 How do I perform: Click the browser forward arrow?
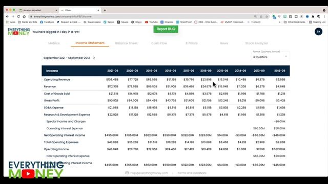coord(13,16)
